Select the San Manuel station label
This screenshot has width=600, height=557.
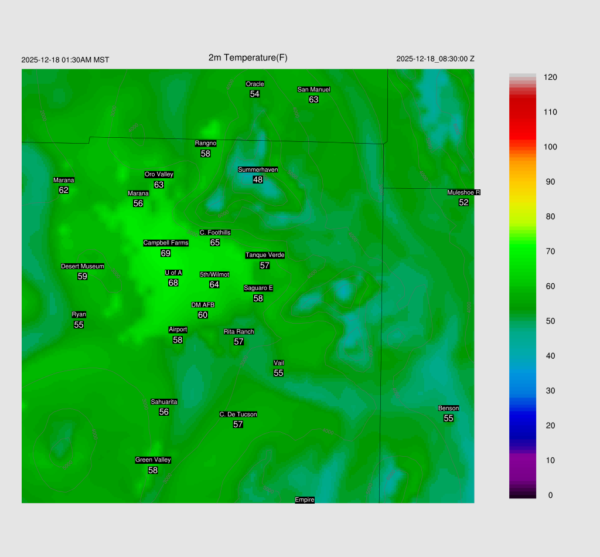pyautogui.click(x=313, y=90)
